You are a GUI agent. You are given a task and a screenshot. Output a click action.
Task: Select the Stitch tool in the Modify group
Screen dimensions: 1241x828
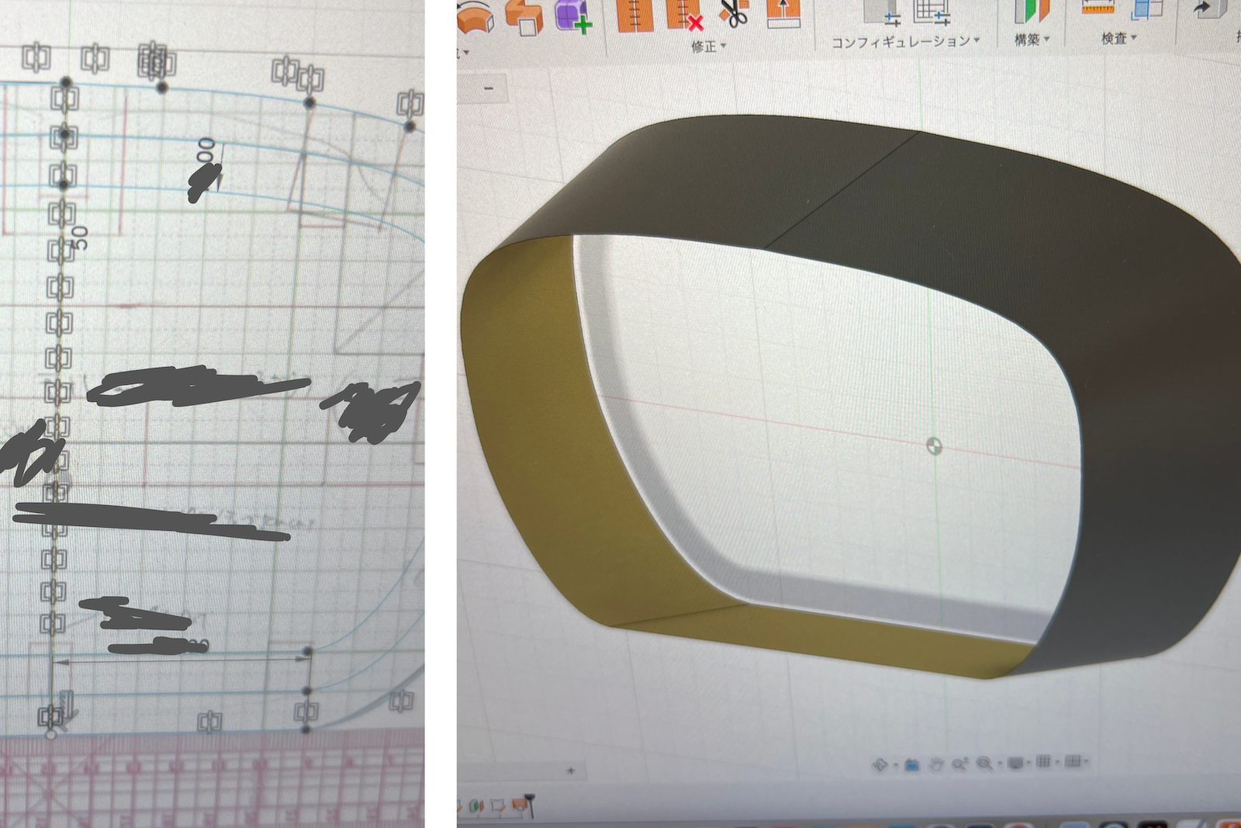[x=634, y=16]
